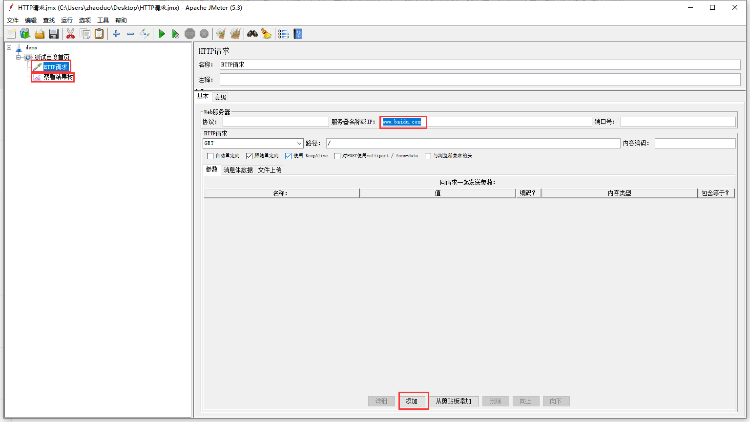Click the green Start test run icon
This screenshot has width=750, height=422.
(x=162, y=34)
